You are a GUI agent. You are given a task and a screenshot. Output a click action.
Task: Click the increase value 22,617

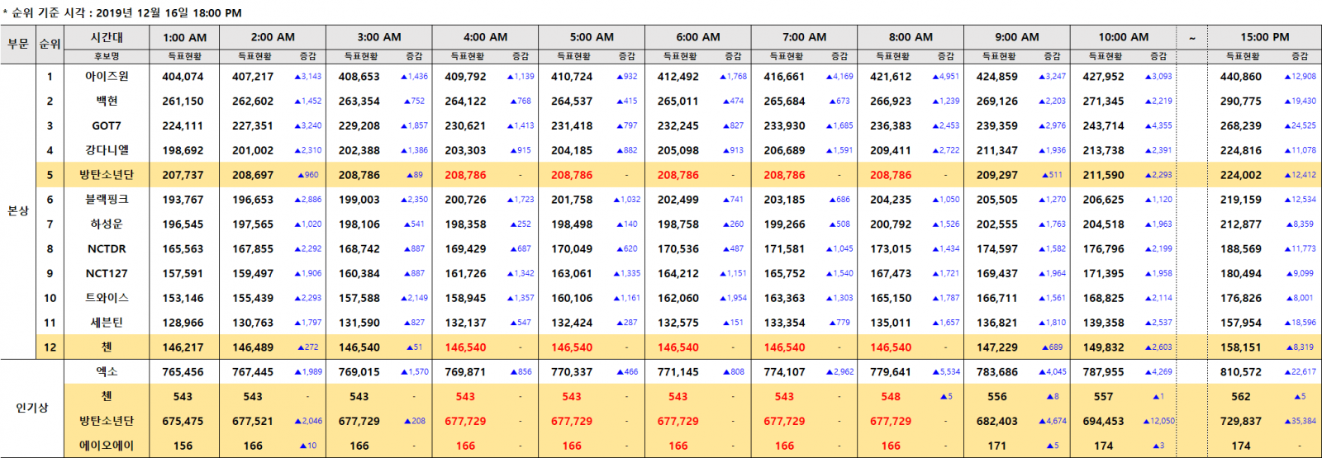coord(1300,372)
